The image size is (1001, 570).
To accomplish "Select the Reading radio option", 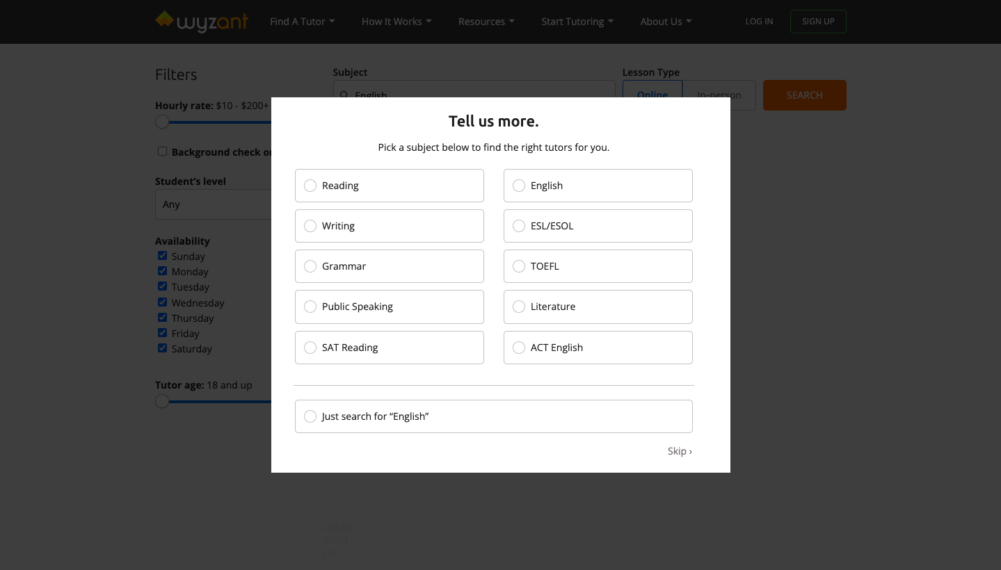I will point(310,186).
